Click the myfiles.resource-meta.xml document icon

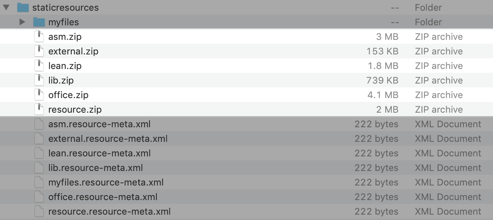(x=39, y=182)
